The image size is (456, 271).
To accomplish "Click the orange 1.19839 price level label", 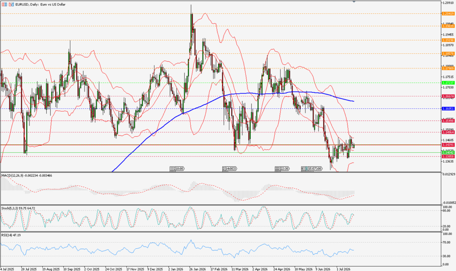I will [448, 26].
